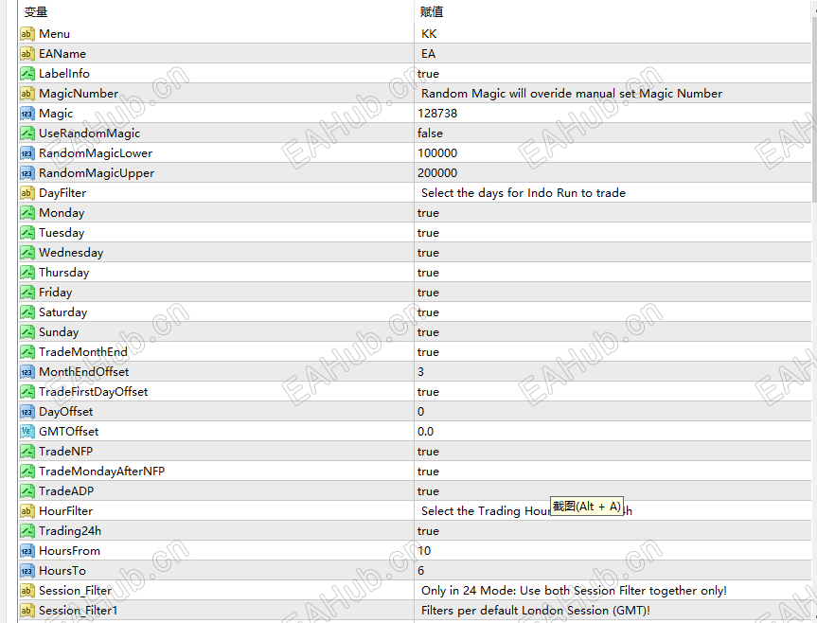817x623 pixels.
Task: Select the TradeADP true value
Action: [x=428, y=491]
